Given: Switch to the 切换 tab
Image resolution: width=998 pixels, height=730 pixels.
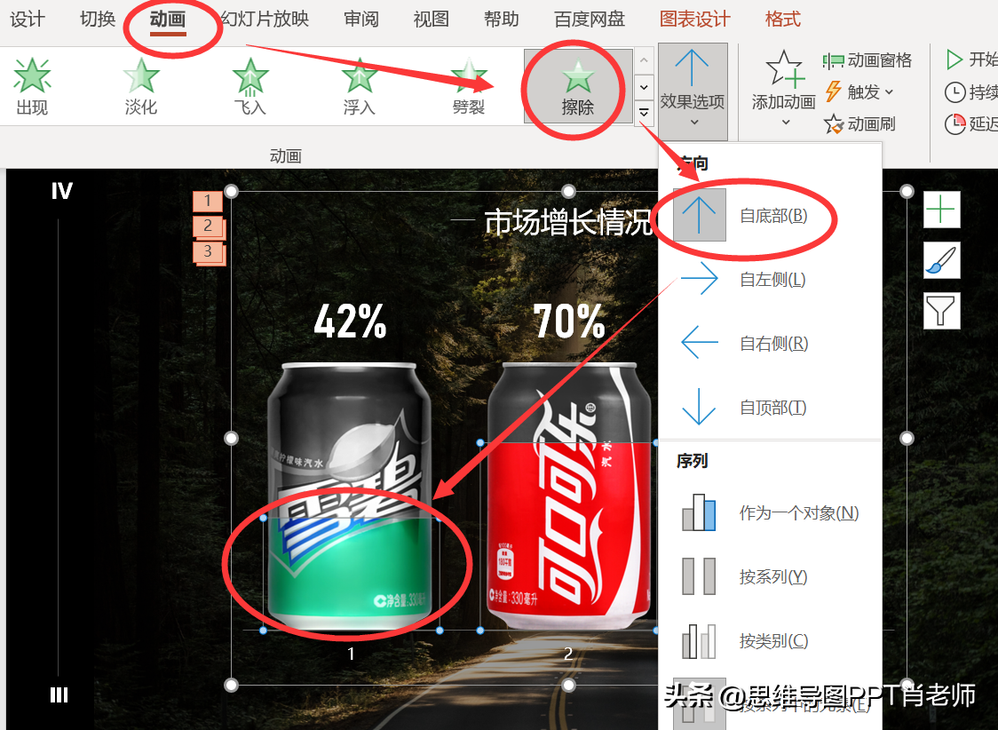Looking at the screenshot, I should click(x=98, y=19).
